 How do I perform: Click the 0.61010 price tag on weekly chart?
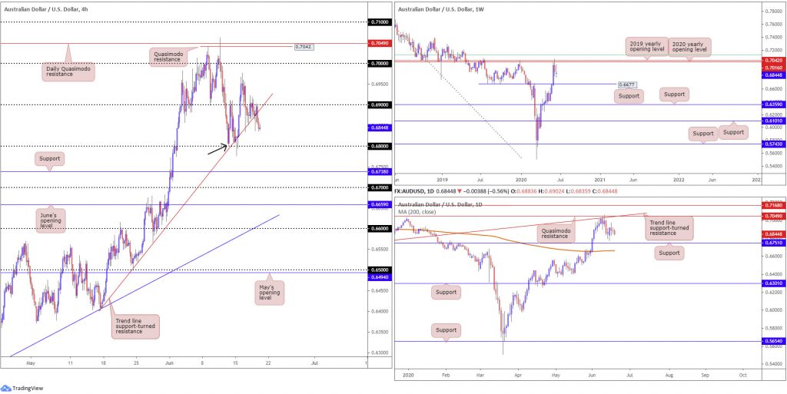(772, 121)
